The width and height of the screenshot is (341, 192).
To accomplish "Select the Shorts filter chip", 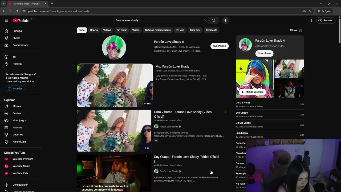I will [x=94, y=30].
